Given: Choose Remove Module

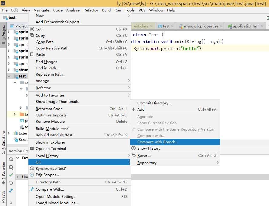Looking at the screenshot, I should (80, 121).
